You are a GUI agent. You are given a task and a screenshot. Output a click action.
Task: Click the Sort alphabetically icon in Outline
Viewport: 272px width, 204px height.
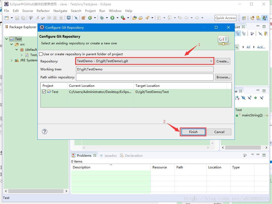237,98
